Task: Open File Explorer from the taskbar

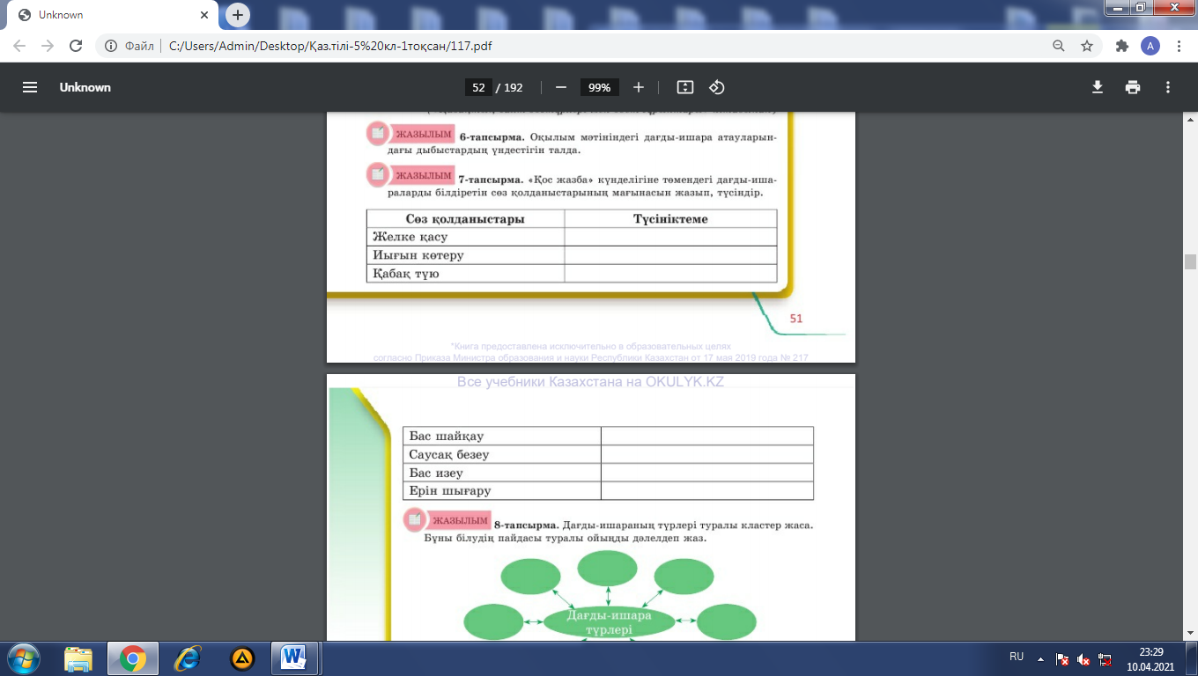Action: pos(78,658)
